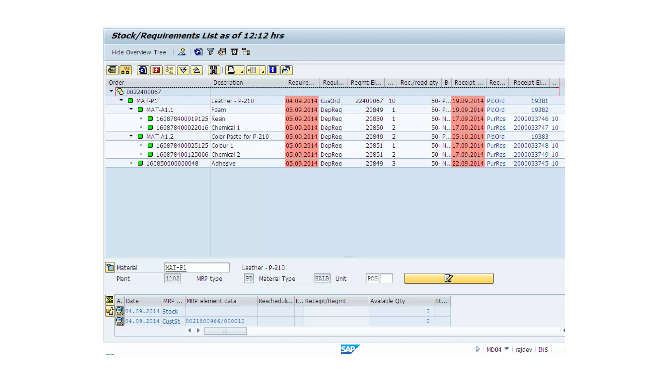This screenshot has height=381, width=667.
Task: Open details icon for CustSt row
Action: pos(120,321)
